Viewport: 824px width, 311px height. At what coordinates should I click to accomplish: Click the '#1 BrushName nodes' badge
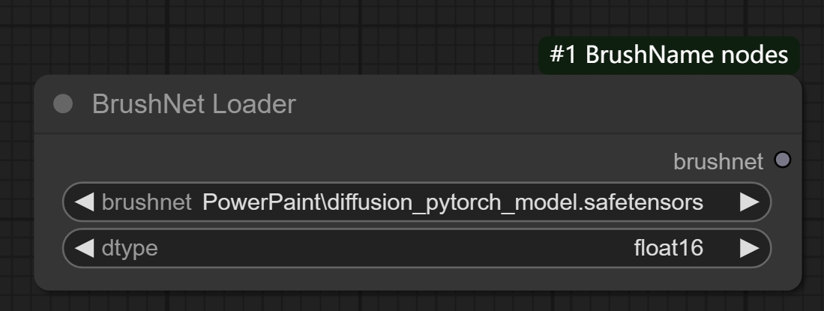point(669,55)
